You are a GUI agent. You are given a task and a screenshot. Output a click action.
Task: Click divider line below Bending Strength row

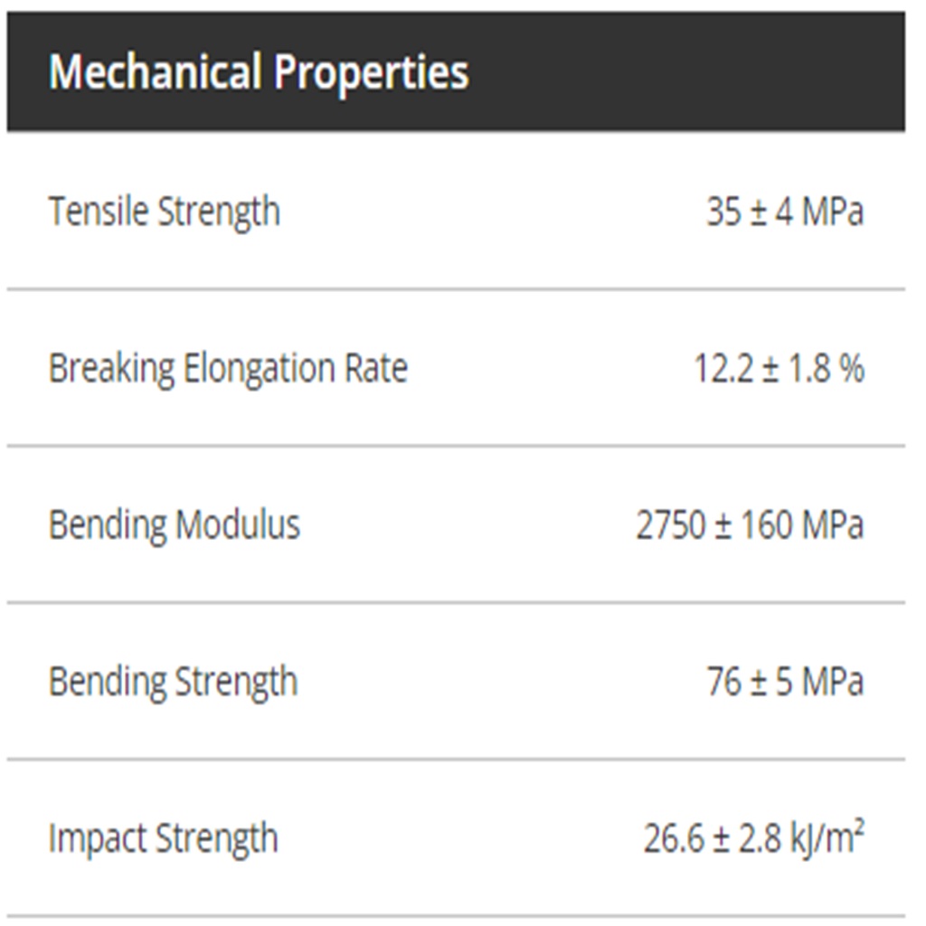coord(456,759)
